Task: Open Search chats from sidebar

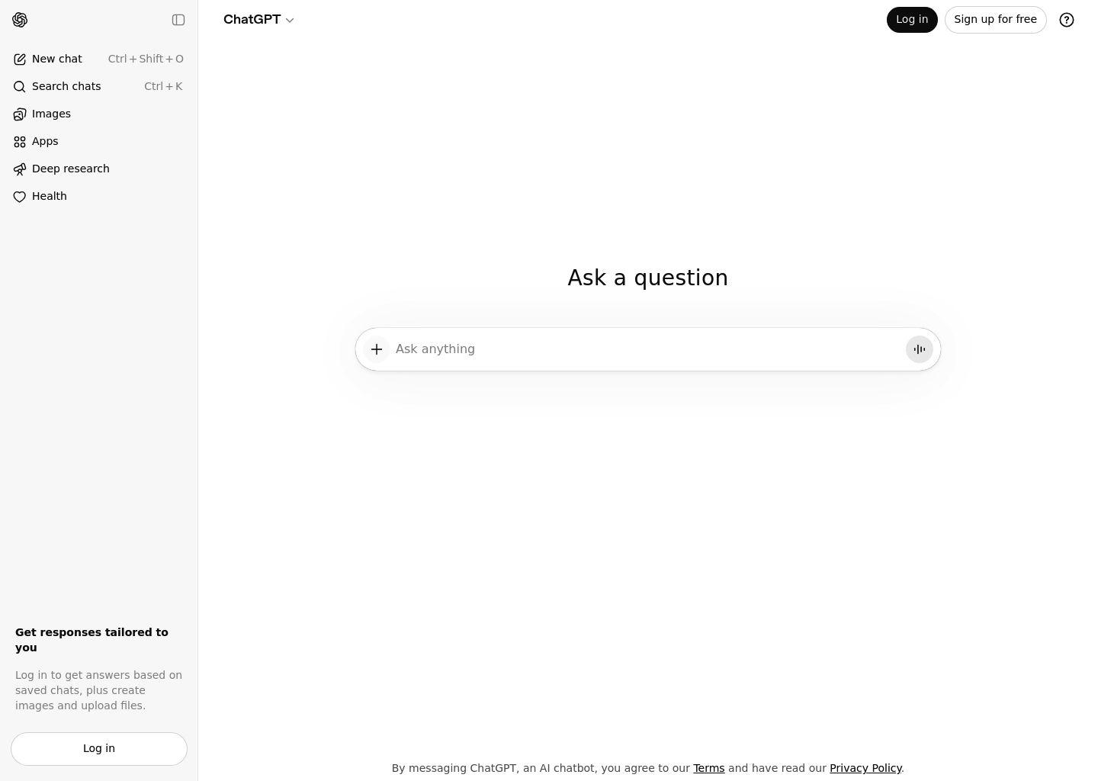Action: (x=66, y=86)
